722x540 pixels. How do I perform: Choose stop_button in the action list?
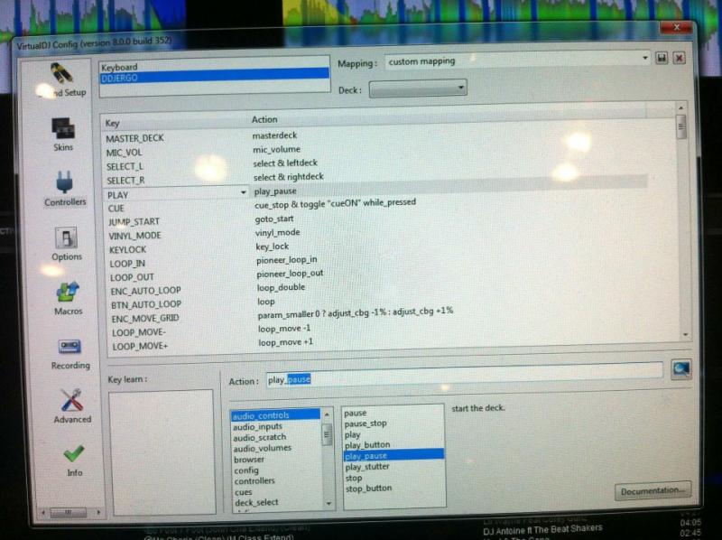[368, 489]
